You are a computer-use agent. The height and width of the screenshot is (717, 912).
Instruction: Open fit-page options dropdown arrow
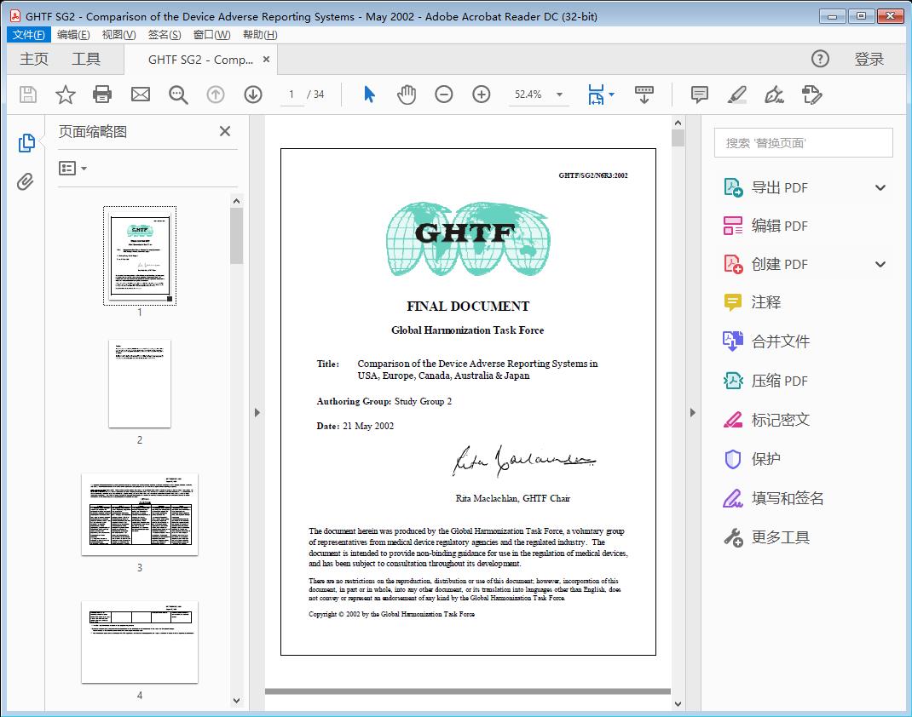pyautogui.click(x=611, y=95)
